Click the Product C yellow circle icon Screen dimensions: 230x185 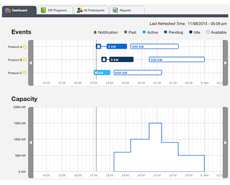tap(25, 73)
